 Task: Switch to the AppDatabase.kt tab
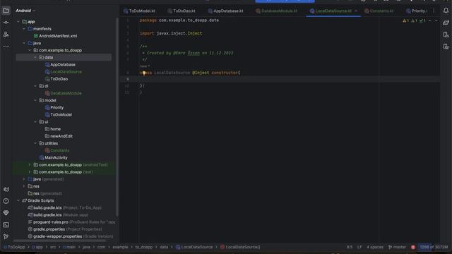(226, 11)
